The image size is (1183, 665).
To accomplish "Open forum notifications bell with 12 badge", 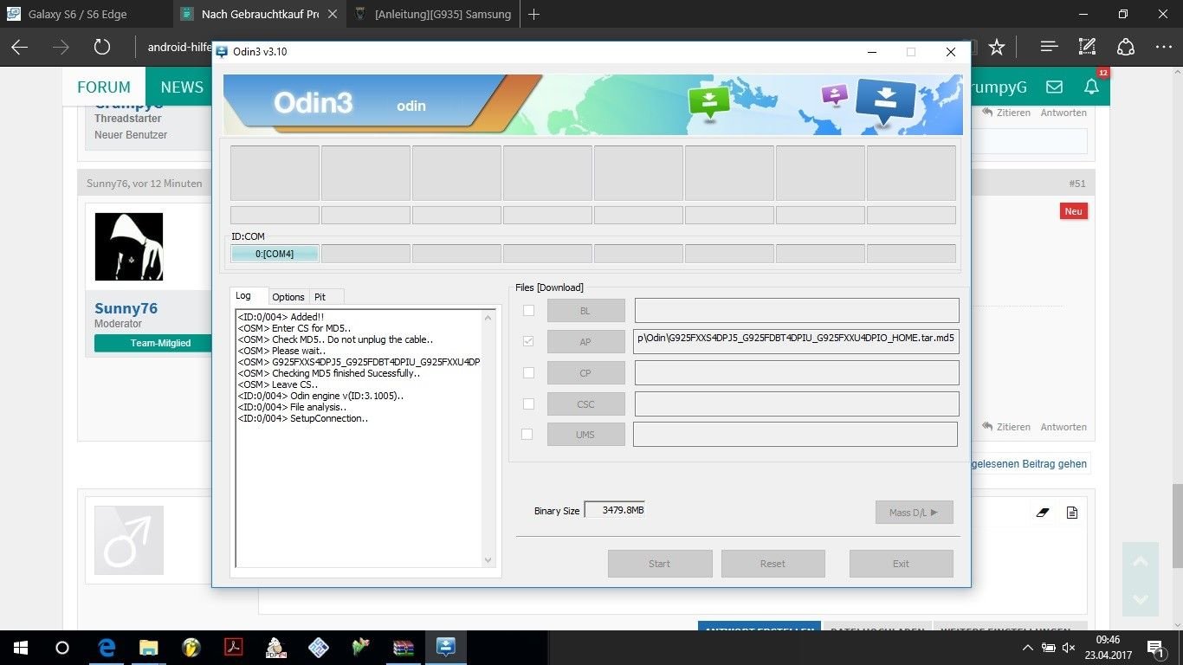I will (1091, 87).
